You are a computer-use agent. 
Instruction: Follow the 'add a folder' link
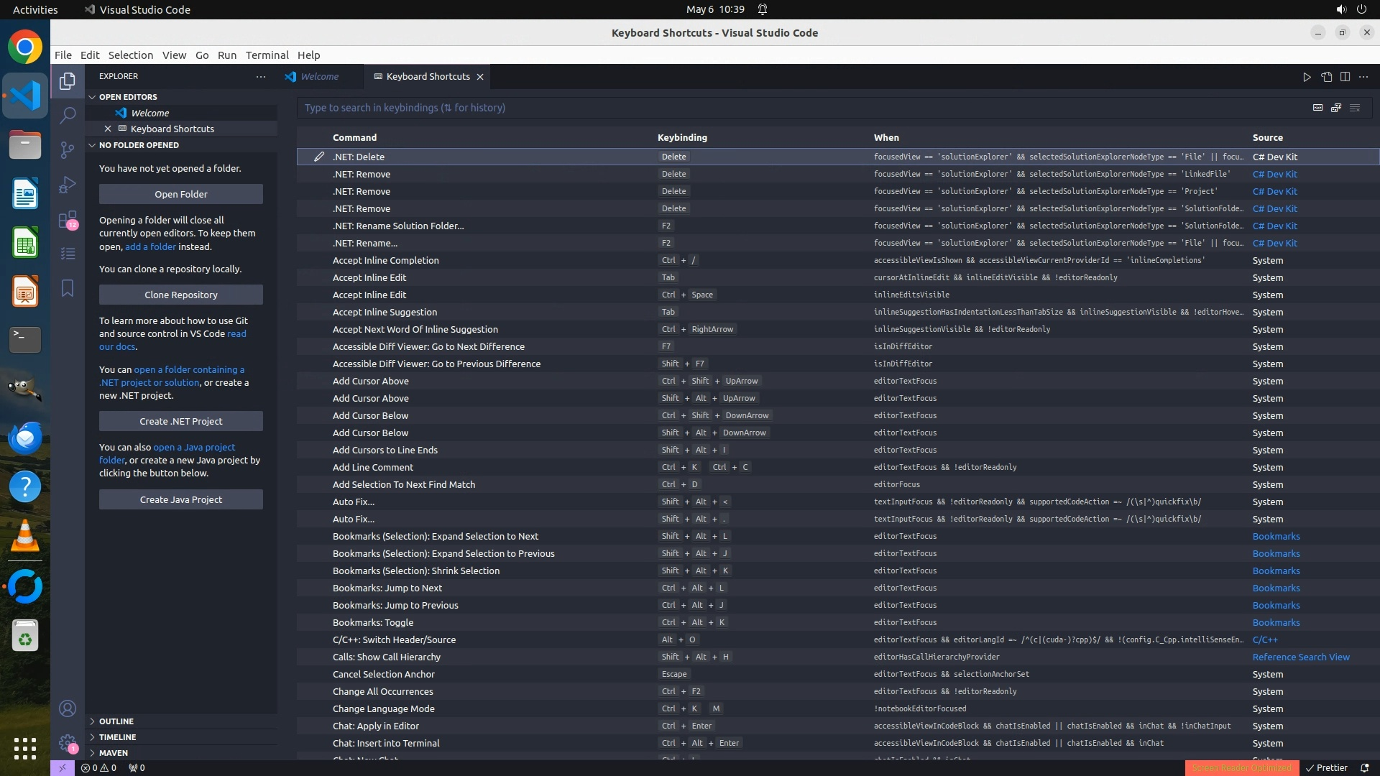click(x=150, y=246)
